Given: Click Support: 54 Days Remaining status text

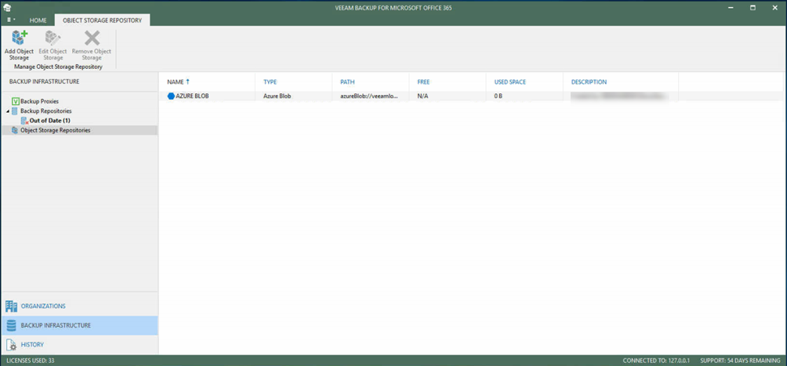Looking at the screenshot, I should (x=740, y=361).
